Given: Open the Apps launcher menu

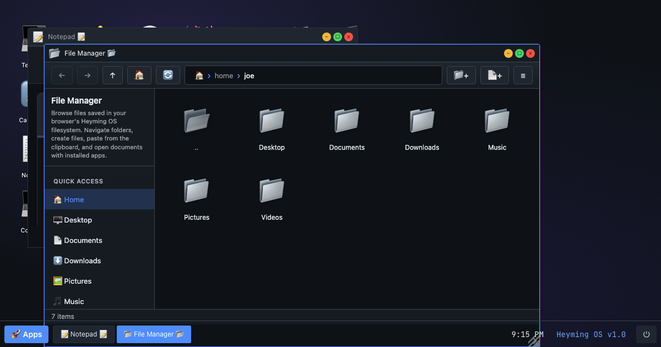Looking at the screenshot, I should click(26, 334).
